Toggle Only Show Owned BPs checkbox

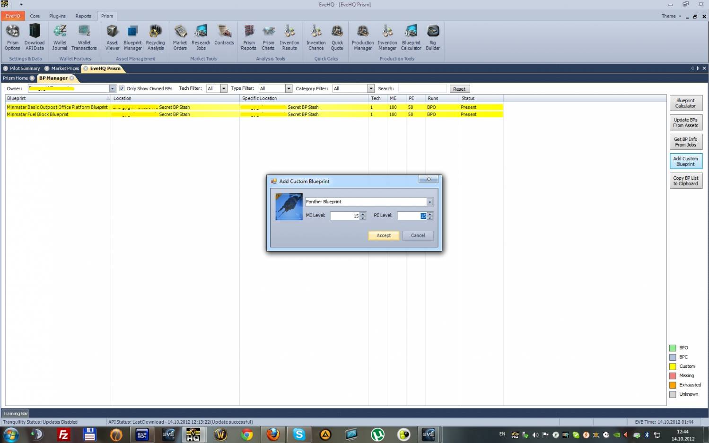(122, 88)
